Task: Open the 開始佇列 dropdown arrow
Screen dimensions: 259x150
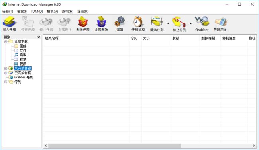Action: click(168, 23)
